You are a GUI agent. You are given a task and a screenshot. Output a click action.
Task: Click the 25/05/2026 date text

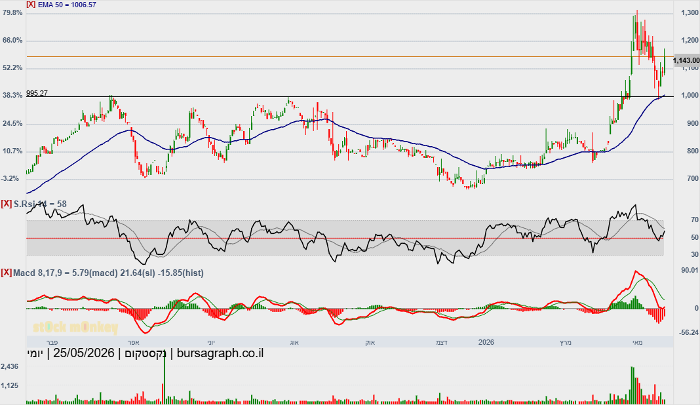click(84, 353)
